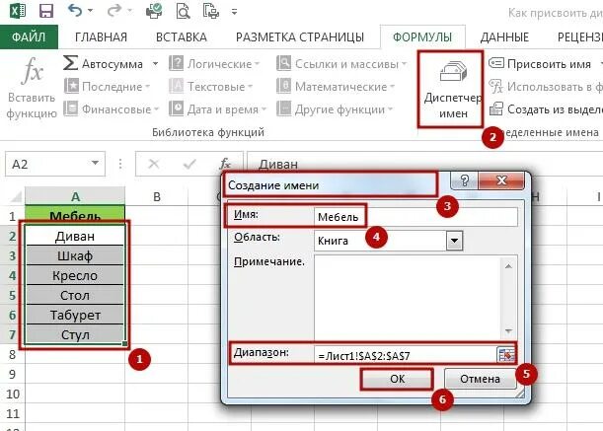Click the Excel application icon
The width and height of the screenshot is (603, 431).
tap(18, 11)
